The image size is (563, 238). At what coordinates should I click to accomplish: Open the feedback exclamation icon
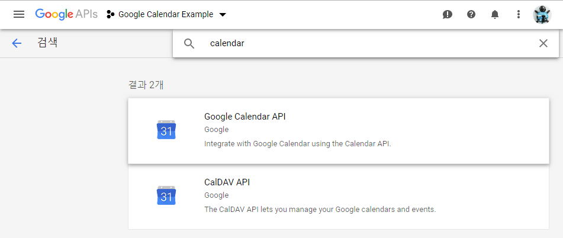point(448,14)
